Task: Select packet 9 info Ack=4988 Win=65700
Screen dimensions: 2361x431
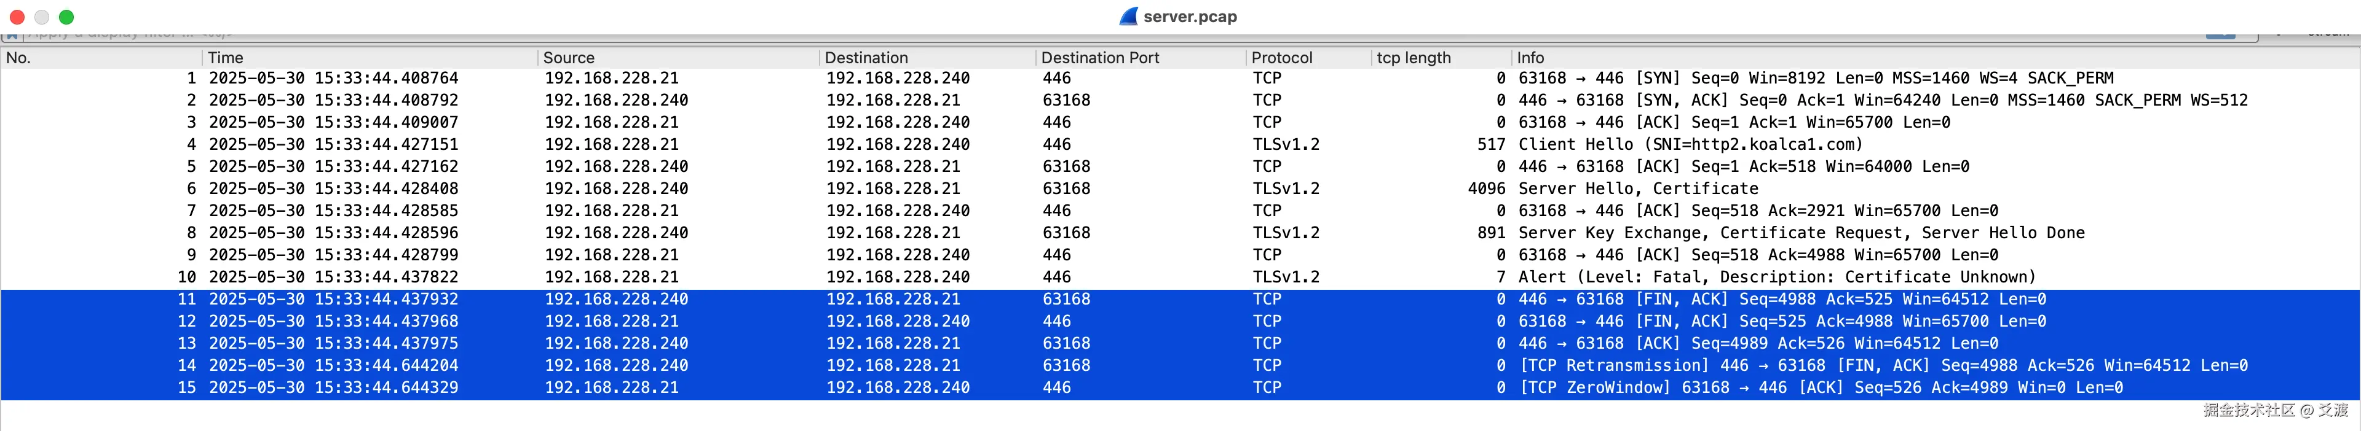Action: [1758, 255]
